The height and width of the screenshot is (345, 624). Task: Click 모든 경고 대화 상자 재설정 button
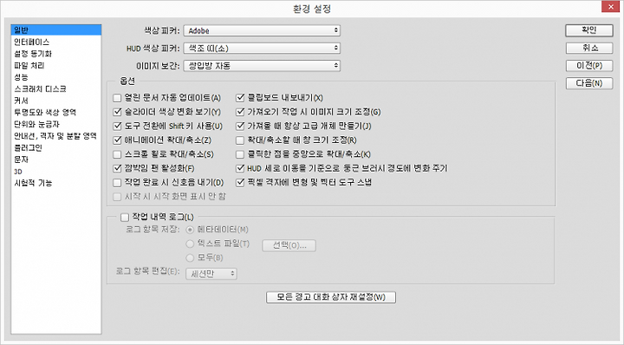[x=331, y=297]
